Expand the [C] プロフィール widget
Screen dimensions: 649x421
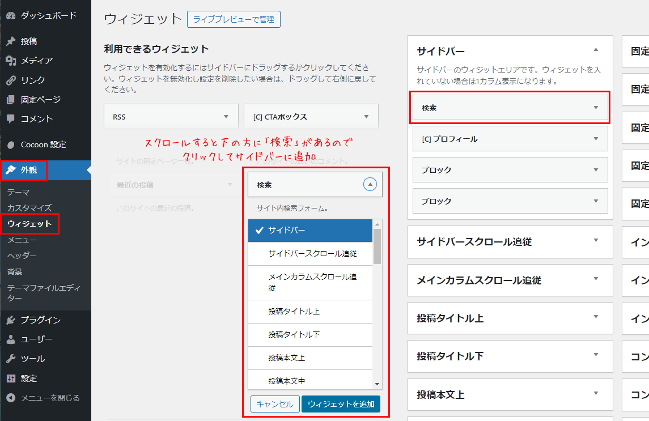pyautogui.click(x=595, y=138)
